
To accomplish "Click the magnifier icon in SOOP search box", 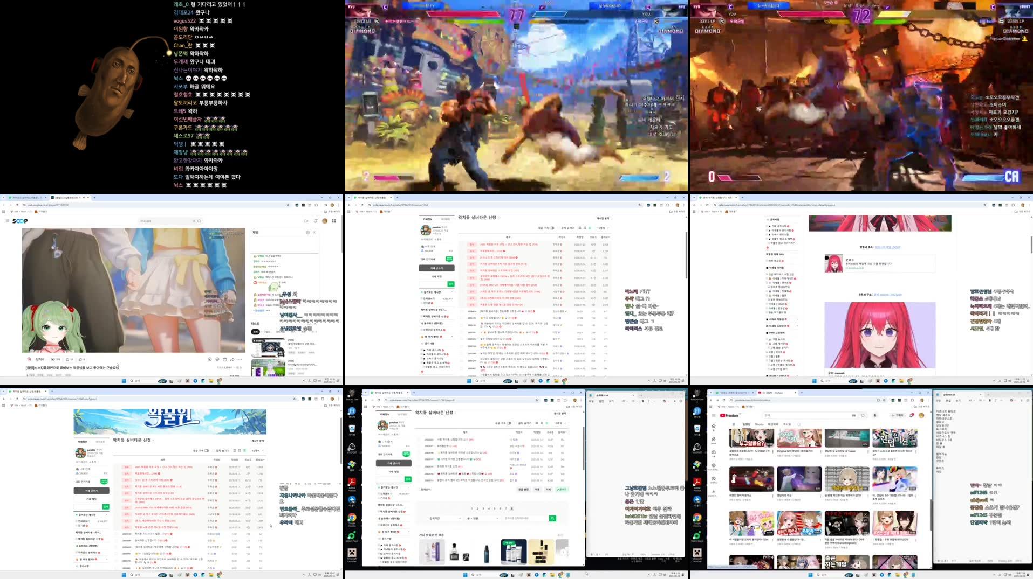I will 199,221.
